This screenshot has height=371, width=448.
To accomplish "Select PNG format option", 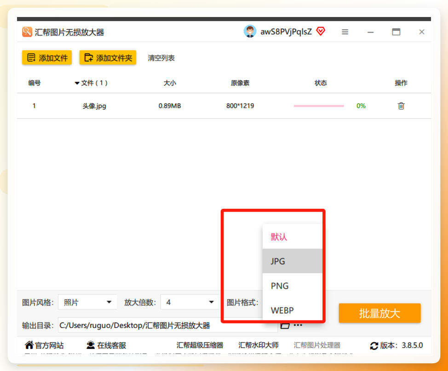I will [x=292, y=285].
